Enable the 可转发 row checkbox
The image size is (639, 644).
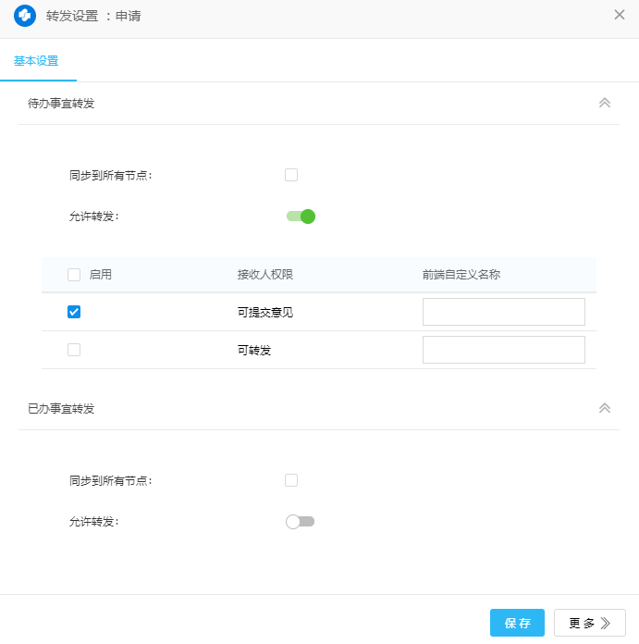(74, 350)
